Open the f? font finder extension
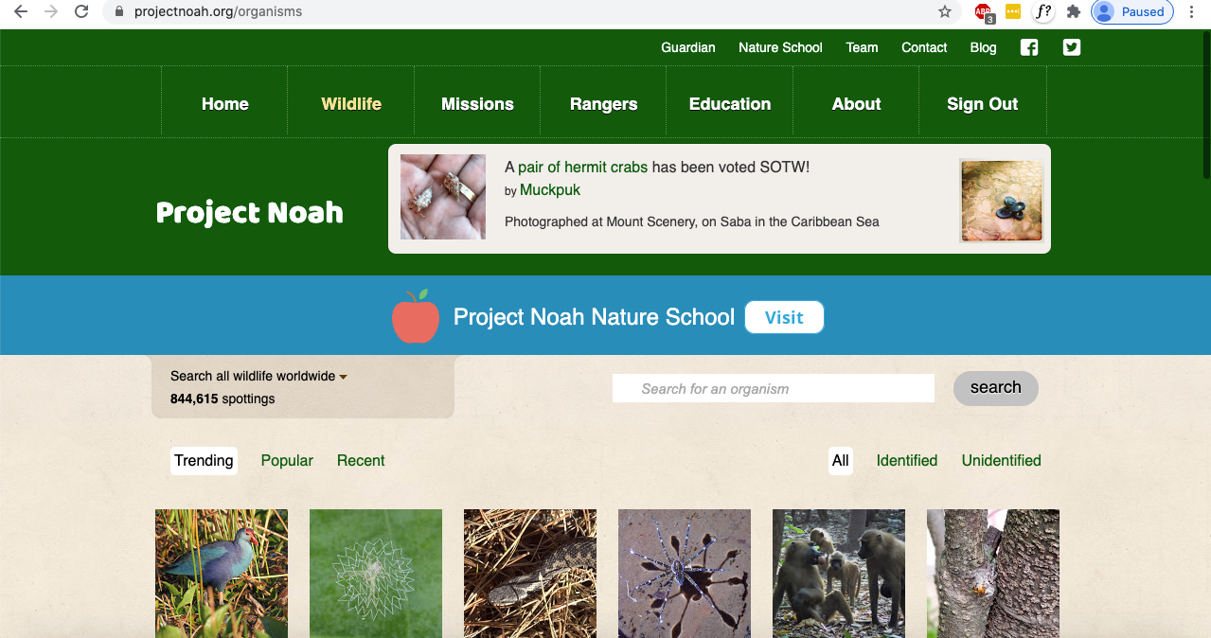 [x=1042, y=12]
